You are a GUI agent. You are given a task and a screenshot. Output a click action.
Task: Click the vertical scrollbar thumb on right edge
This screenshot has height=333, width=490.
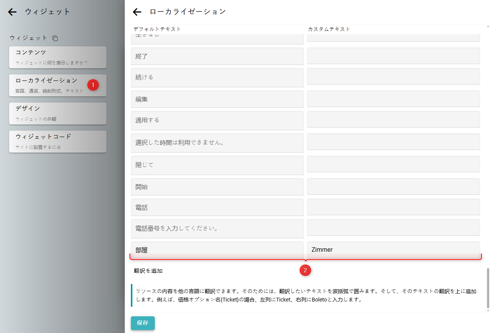click(x=488, y=289)
